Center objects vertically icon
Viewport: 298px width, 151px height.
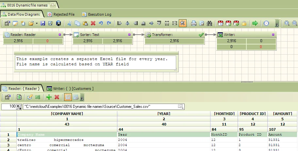(x=151, y=23)
